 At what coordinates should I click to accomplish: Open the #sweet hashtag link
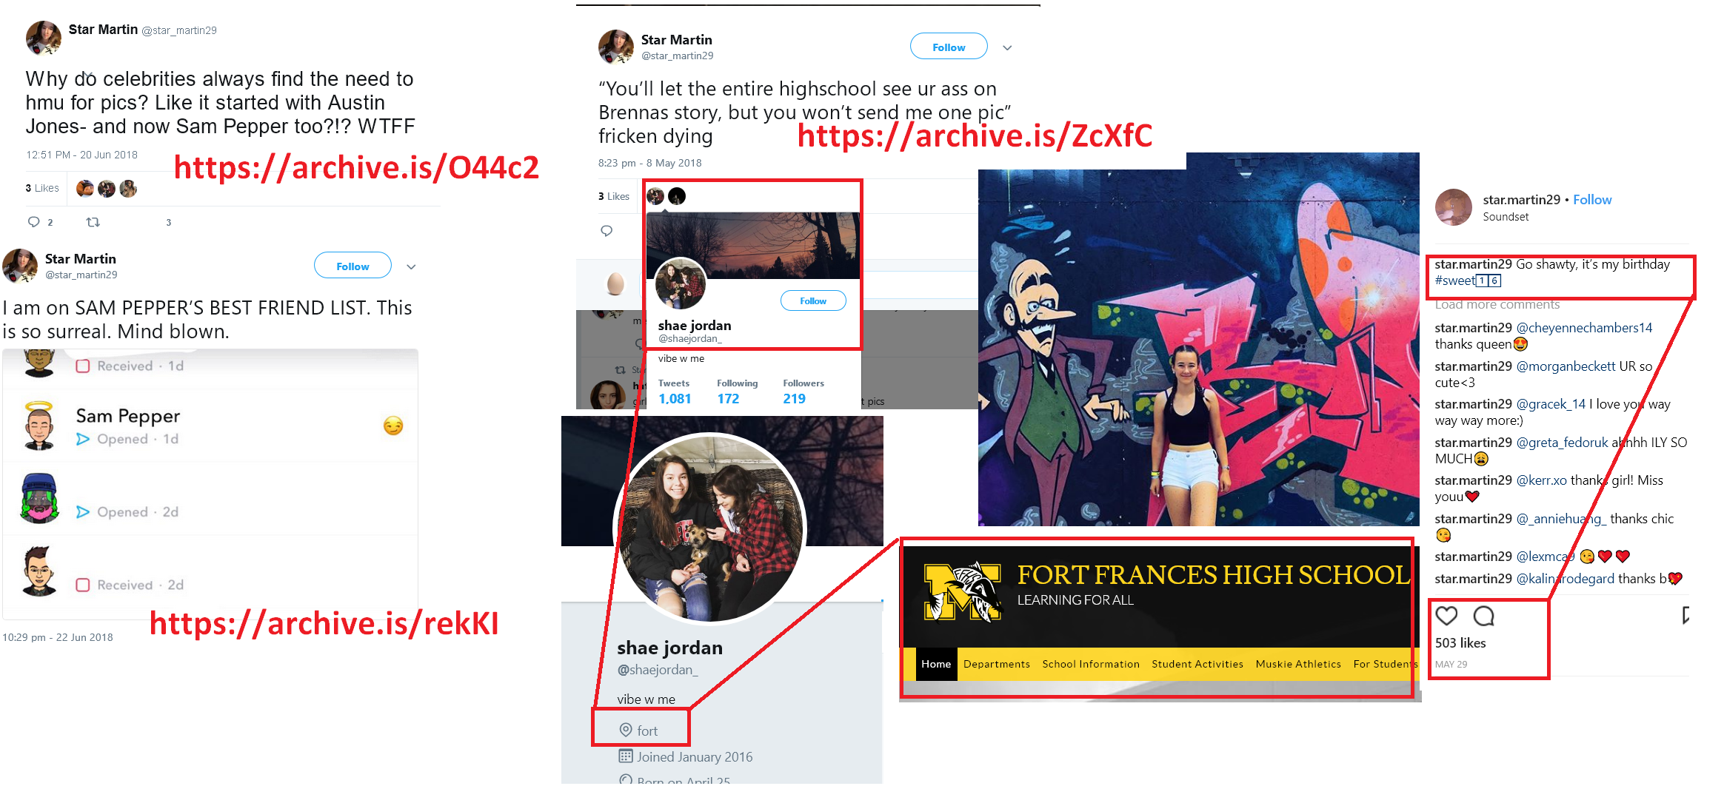click(x=1468, y=281)
